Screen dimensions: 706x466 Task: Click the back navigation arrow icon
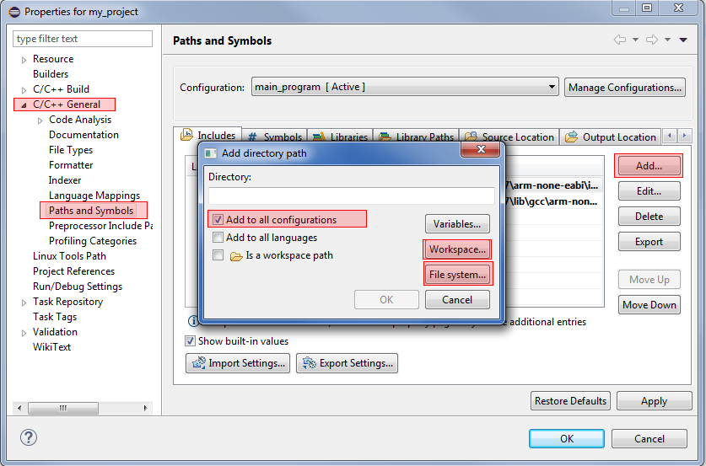[620, 40]
